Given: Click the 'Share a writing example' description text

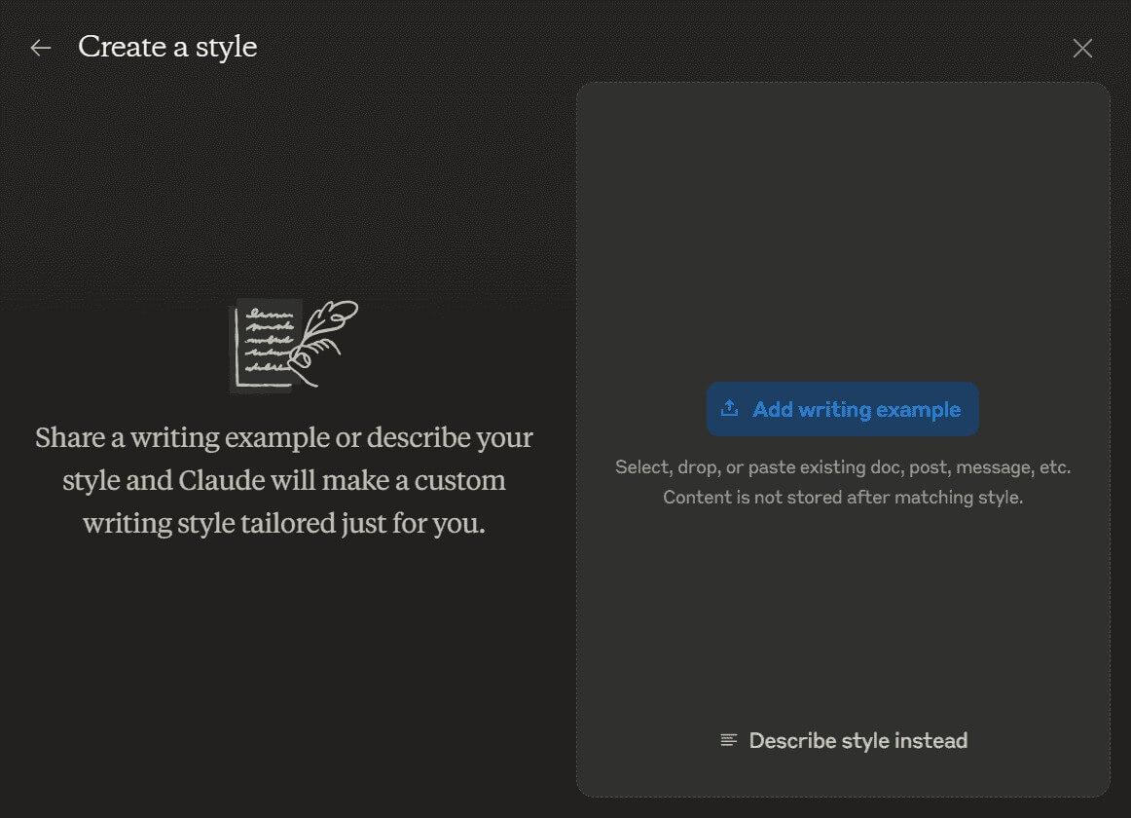Looking at the screenshot, I should (x=284, y=480).
